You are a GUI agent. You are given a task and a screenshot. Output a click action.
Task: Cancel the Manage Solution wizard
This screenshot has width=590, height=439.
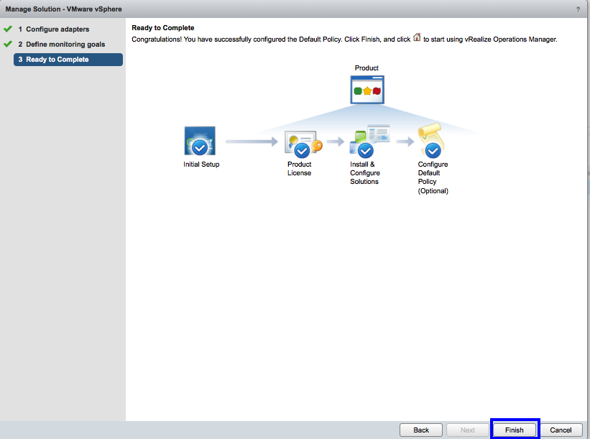[561, 430]
